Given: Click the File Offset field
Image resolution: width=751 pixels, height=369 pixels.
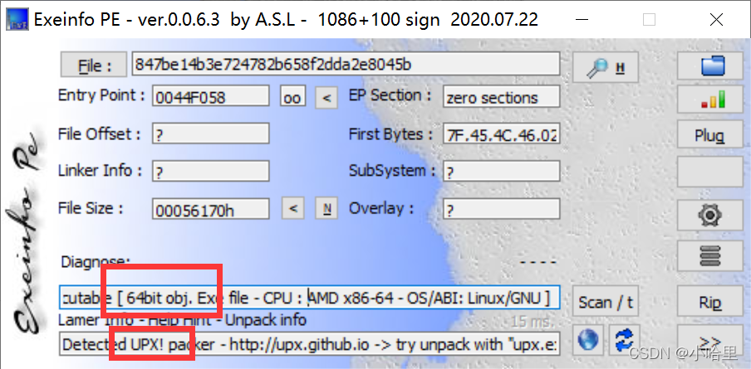Looking at the screenshot, I should point(211,134).
